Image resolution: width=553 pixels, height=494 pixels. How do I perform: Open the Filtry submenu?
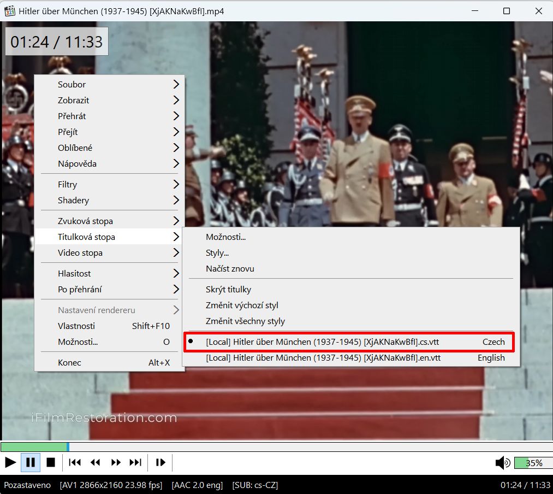point(109,185)
